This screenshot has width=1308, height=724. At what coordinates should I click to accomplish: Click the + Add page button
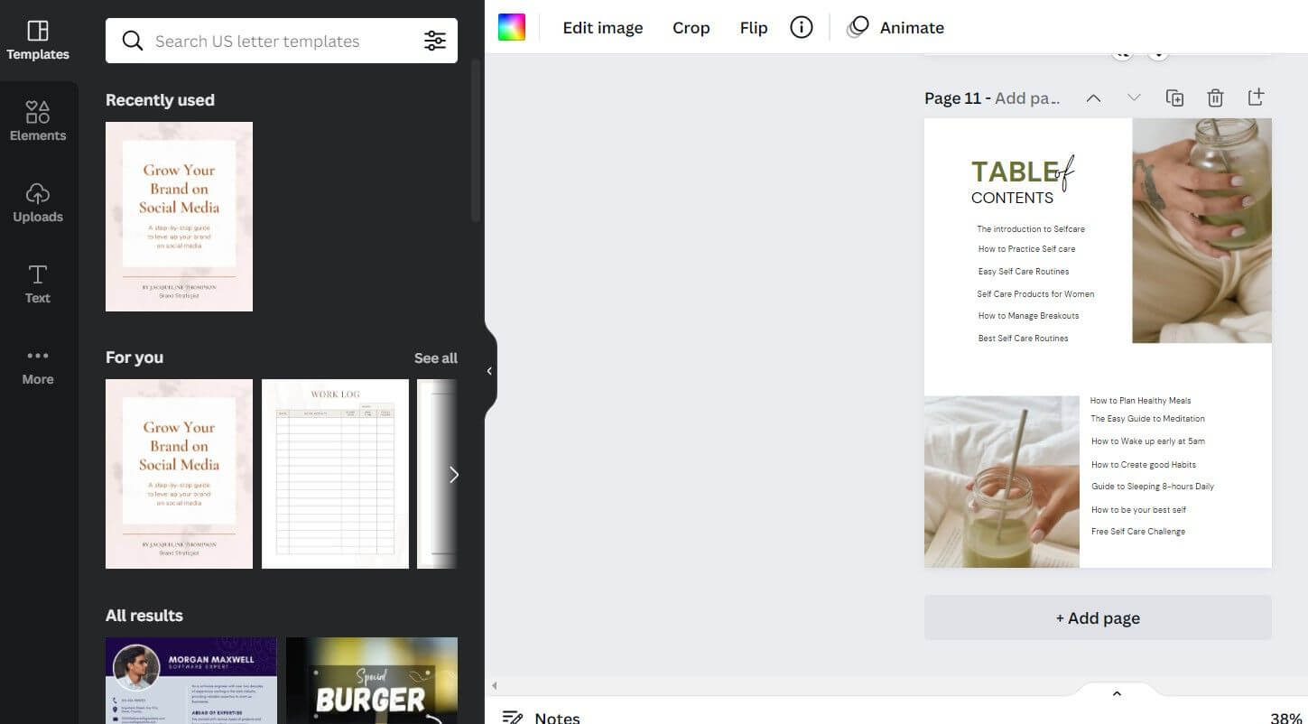click(1098, 618)
